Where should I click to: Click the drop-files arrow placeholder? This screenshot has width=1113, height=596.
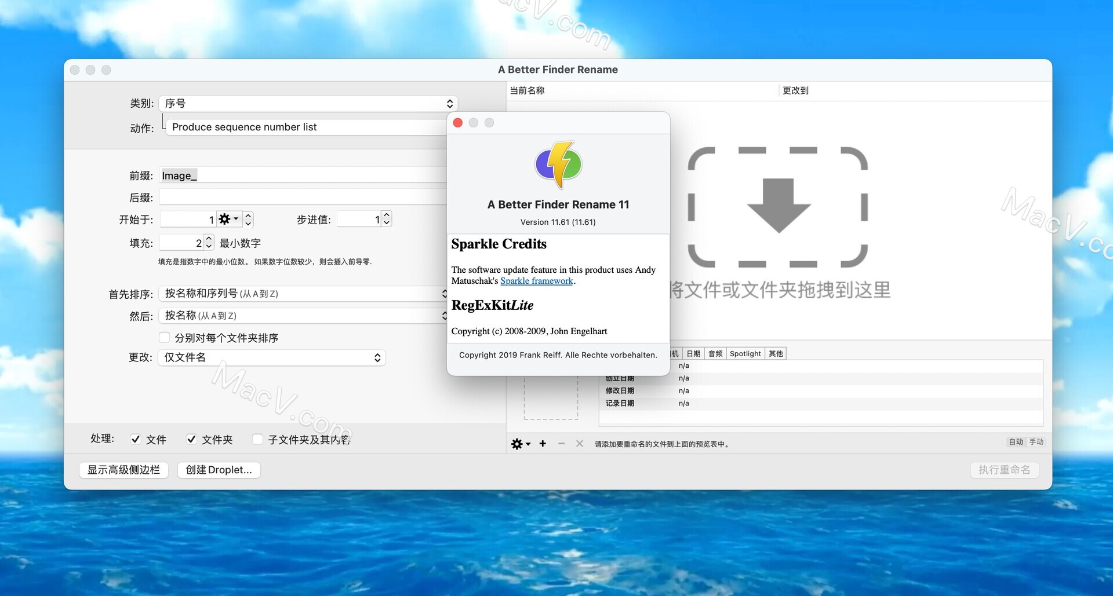coord(778,207)
